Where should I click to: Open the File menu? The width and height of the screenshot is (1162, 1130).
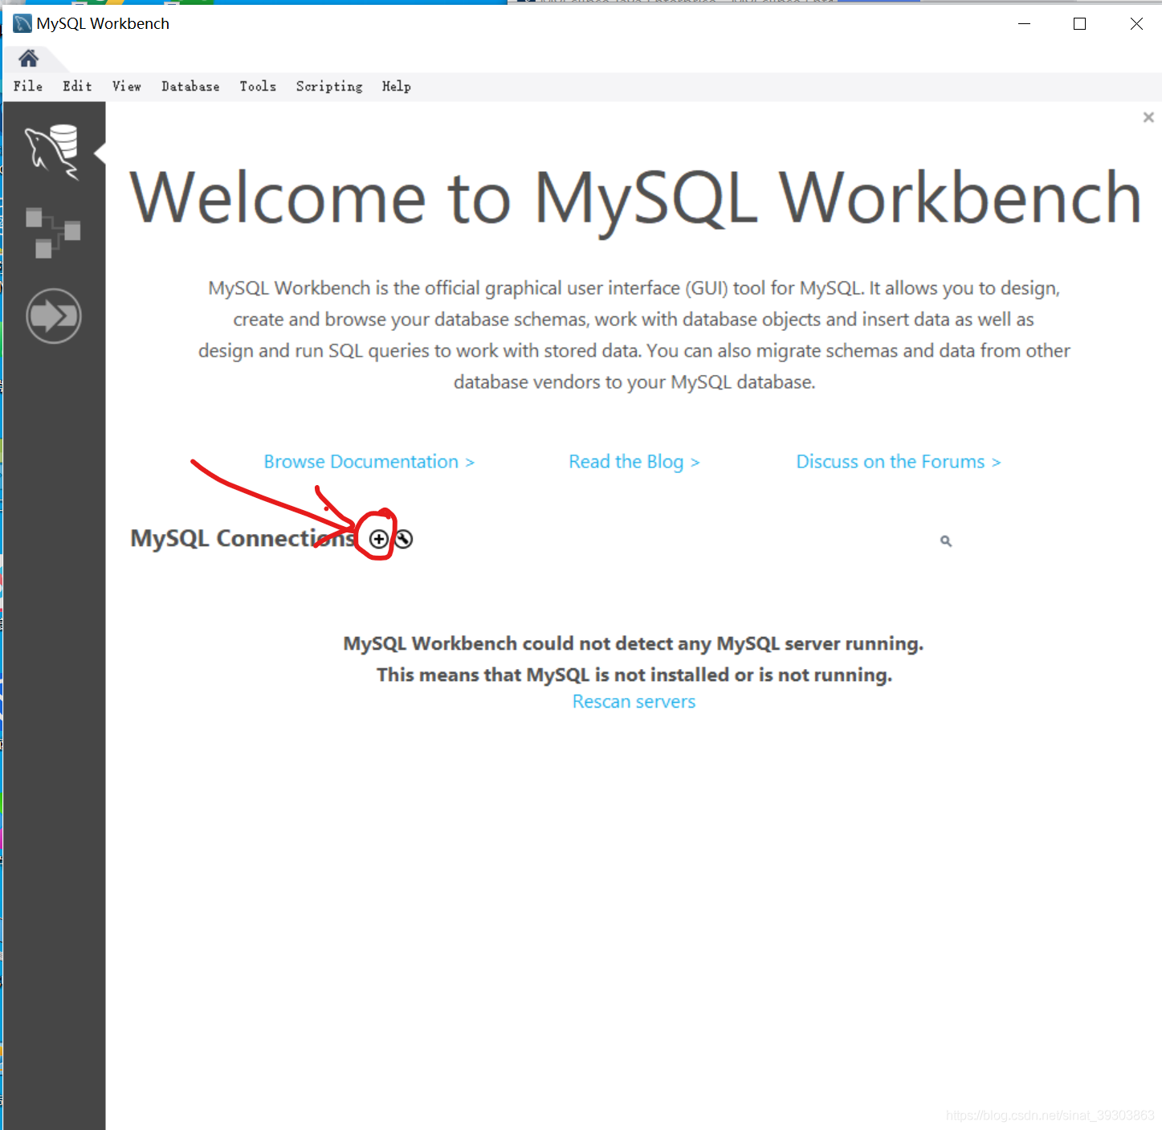[x=28, y=86]
